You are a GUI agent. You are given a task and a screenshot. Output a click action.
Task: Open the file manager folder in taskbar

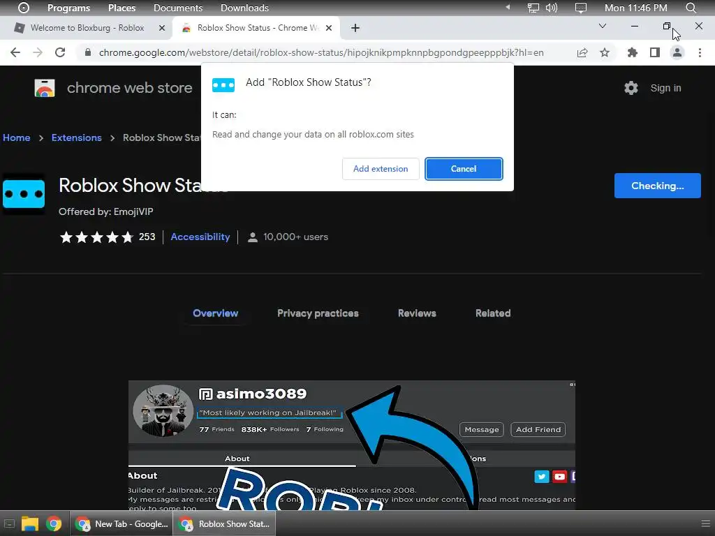point(29,523)
